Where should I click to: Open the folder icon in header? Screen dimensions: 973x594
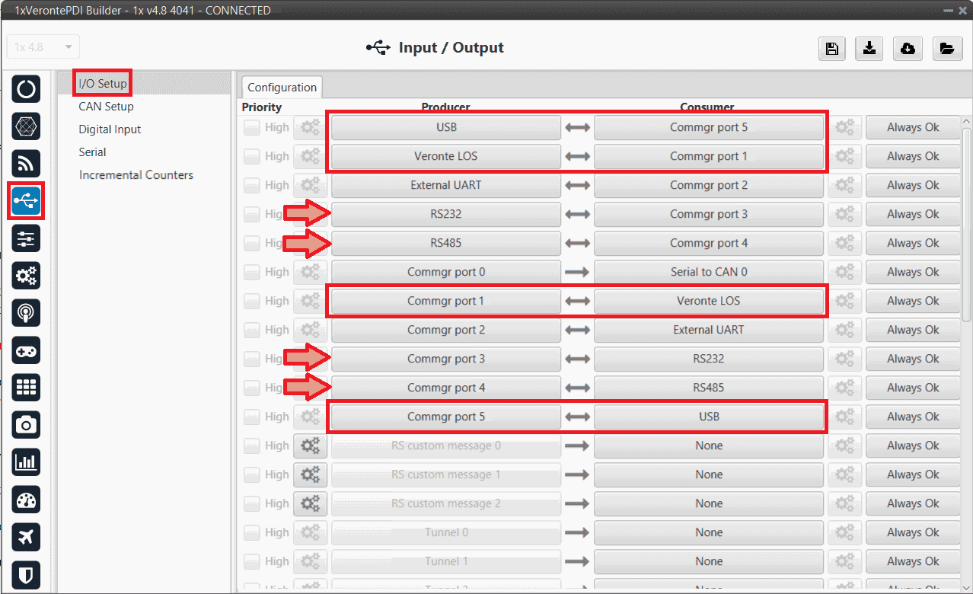pos(946,49)
